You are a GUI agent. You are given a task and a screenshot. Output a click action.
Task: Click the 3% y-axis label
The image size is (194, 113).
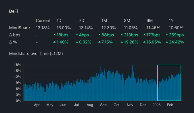(x=19, y=95)
